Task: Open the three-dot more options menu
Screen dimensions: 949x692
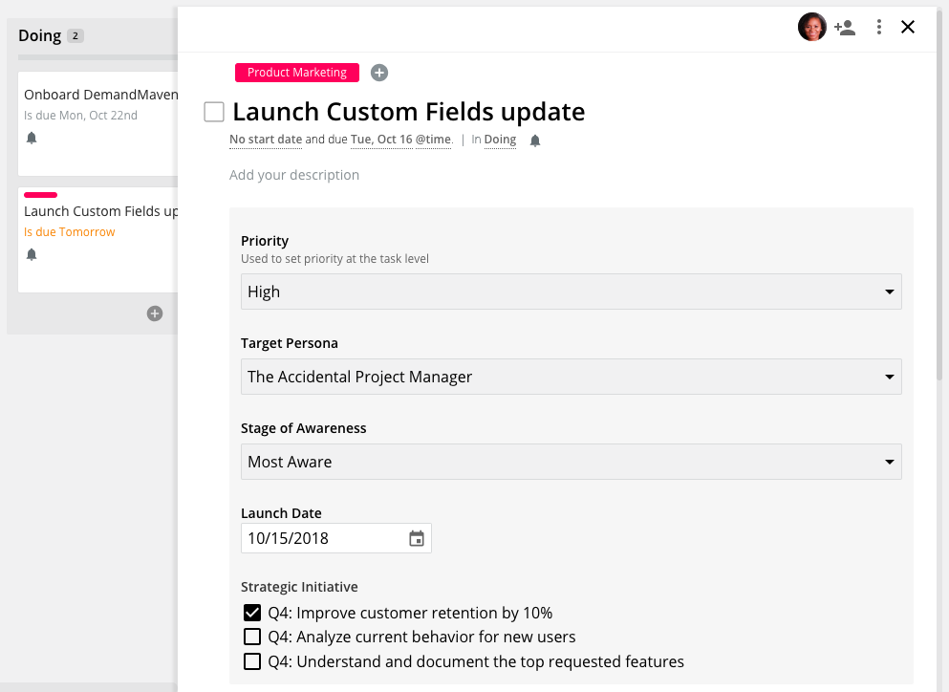Action: coord(879,27)
